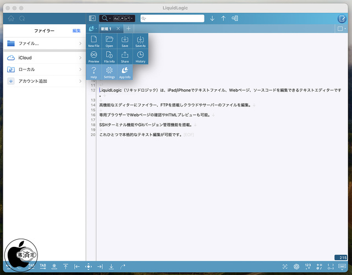Expand the ファイル... row chevron
Viewport: 352px width, 275px height.
[80, 44]
